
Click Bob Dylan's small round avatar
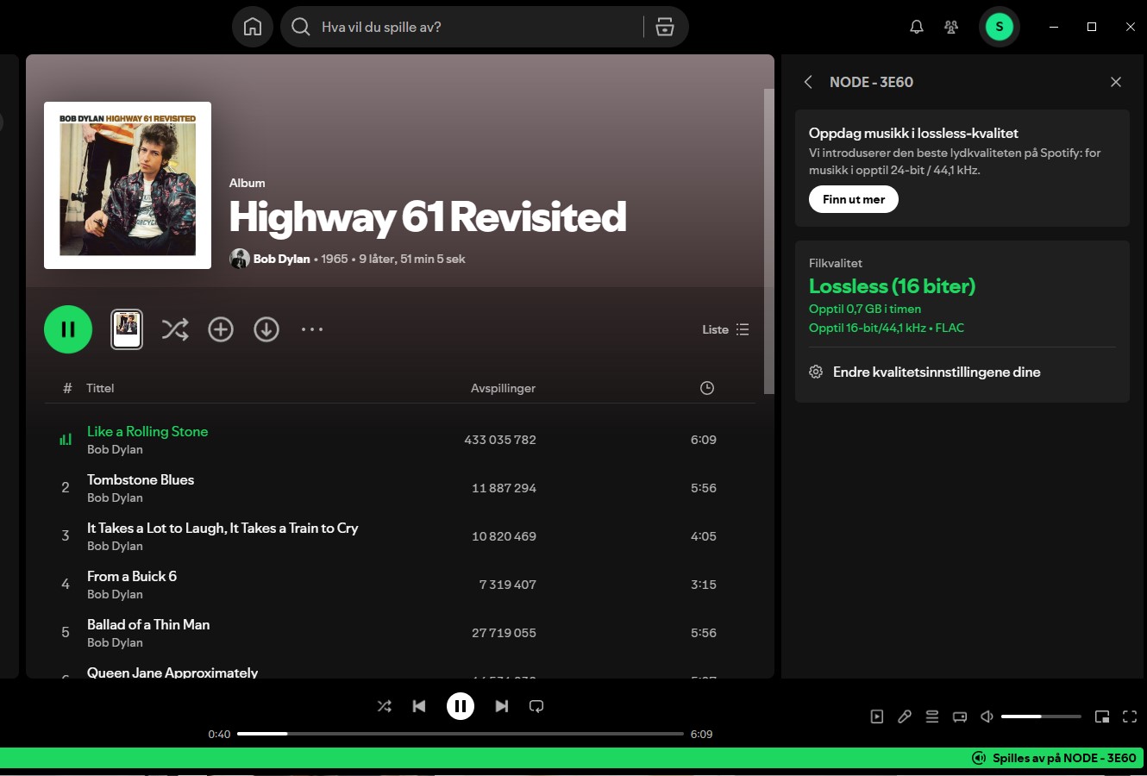pyautogui.click(x=240, y=259)
